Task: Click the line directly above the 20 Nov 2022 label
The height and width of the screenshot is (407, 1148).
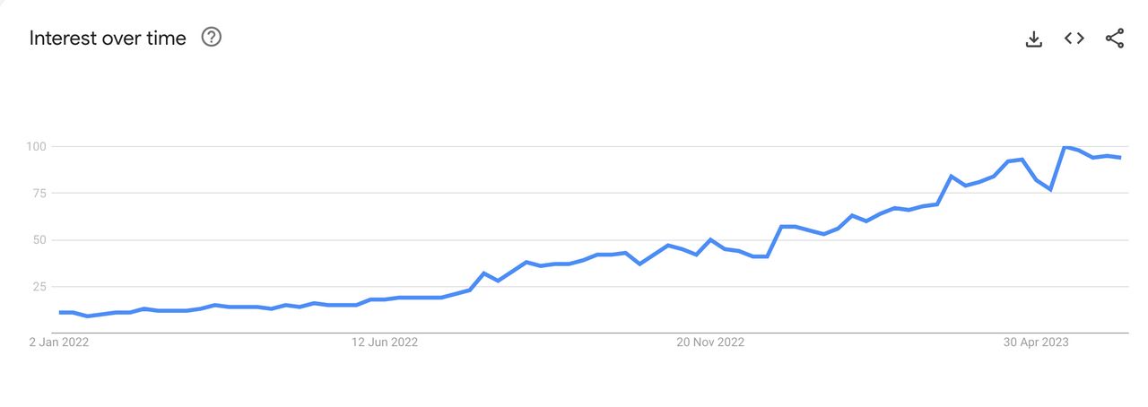Action: coord(710,240)
